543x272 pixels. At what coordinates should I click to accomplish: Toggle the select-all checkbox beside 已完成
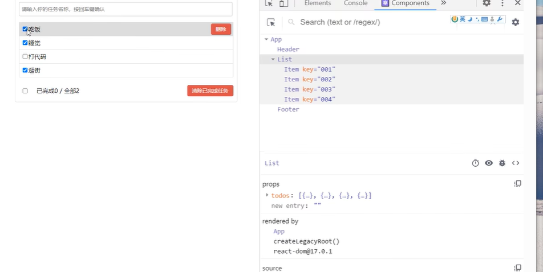pyautogui.click(x=25, y=91)
